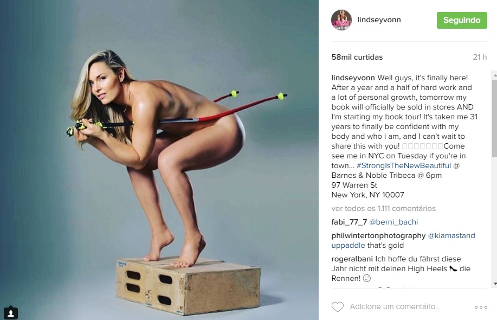Open the @berni_bachi mention
This screenshot has width=497, height=320.
(393, 222)
